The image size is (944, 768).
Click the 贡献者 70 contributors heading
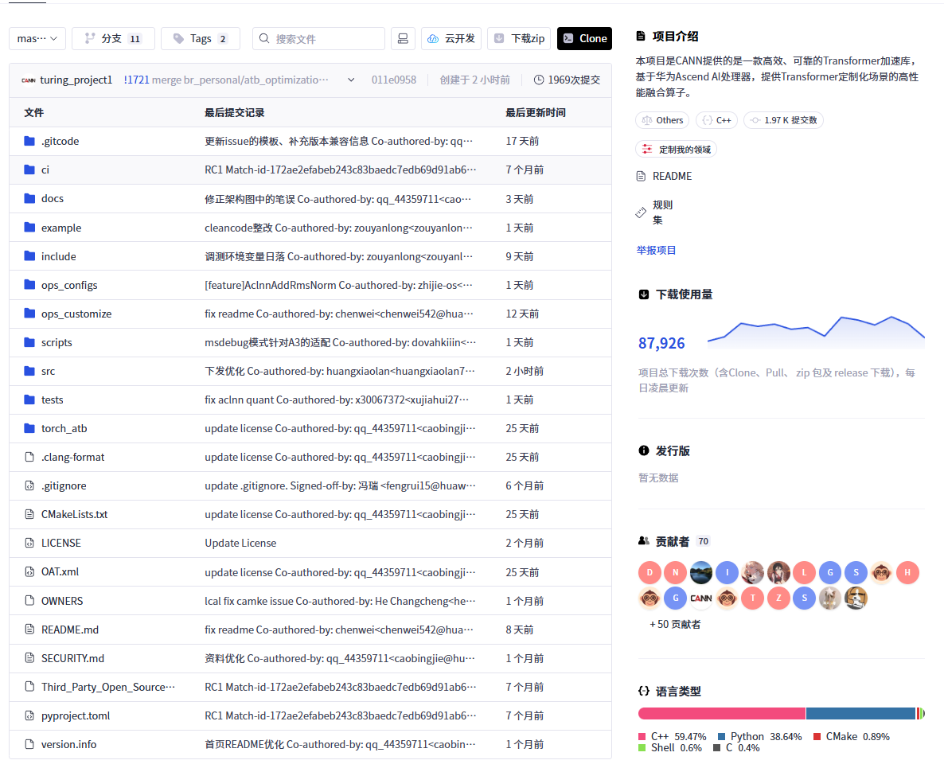673,541
